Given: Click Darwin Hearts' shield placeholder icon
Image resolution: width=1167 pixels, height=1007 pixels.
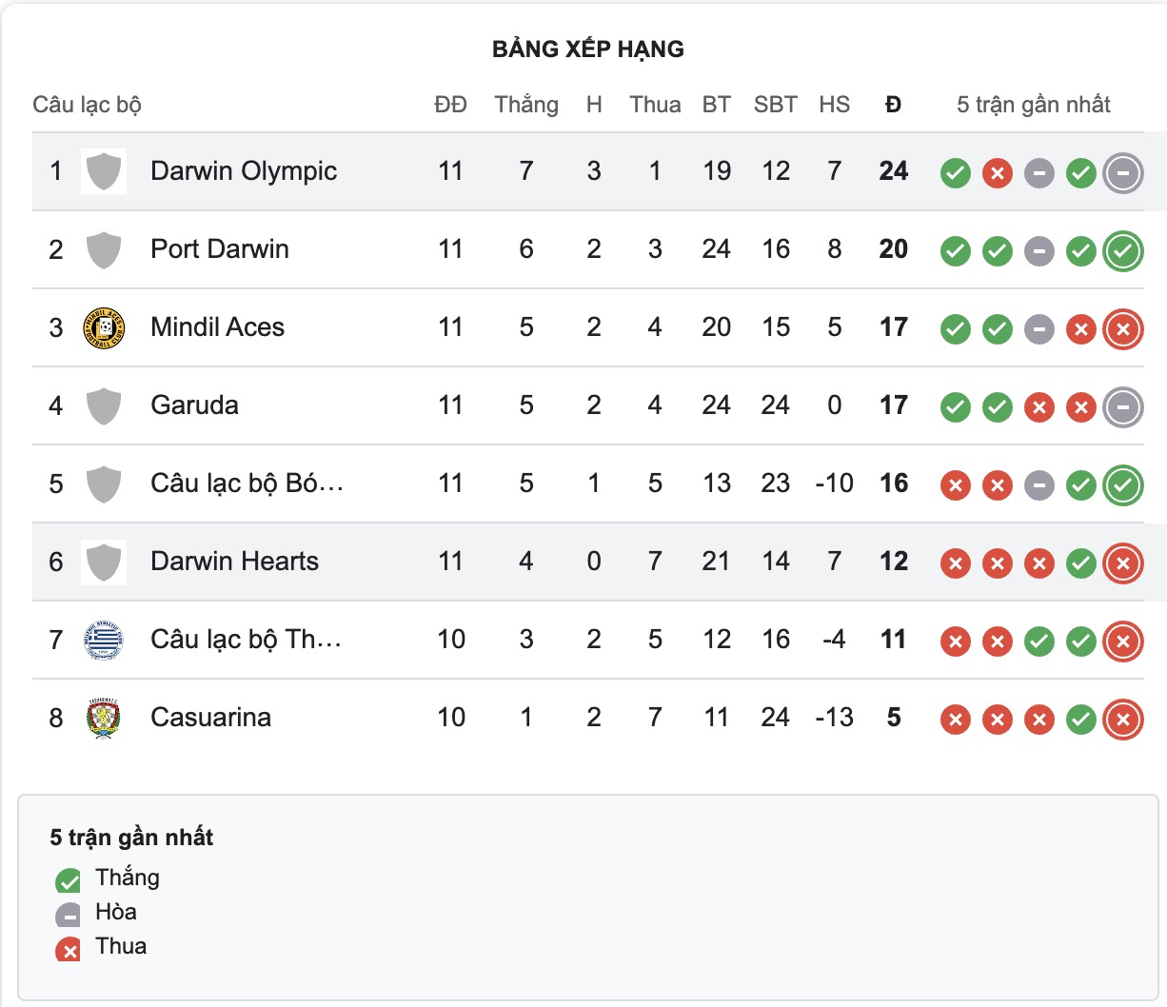Looking at the screenshot, I should tap(104, 563).
